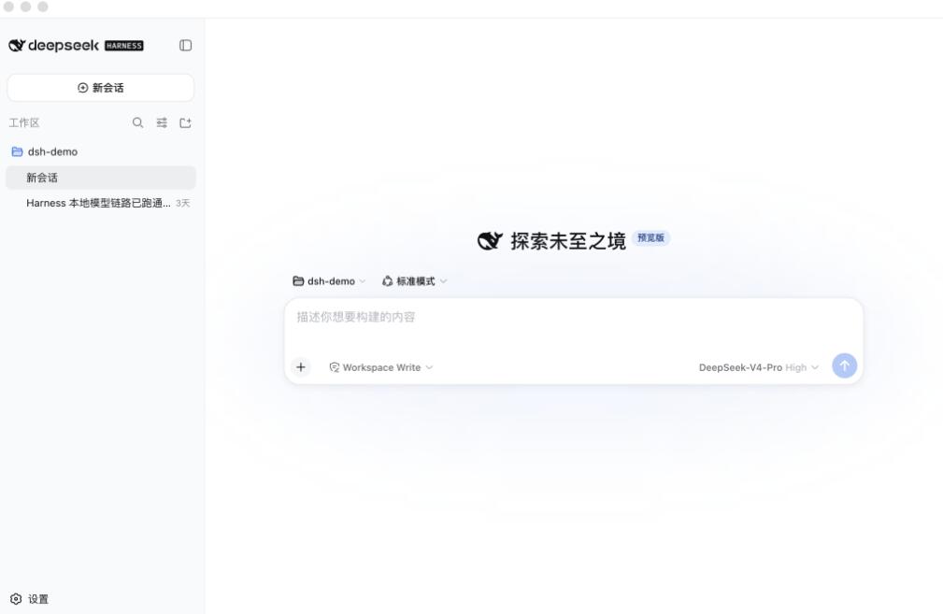This screenshot has width=943, height=614.
Task: Open DeepSeek-V4-Pro model selector
Action: tap(758, 367)
